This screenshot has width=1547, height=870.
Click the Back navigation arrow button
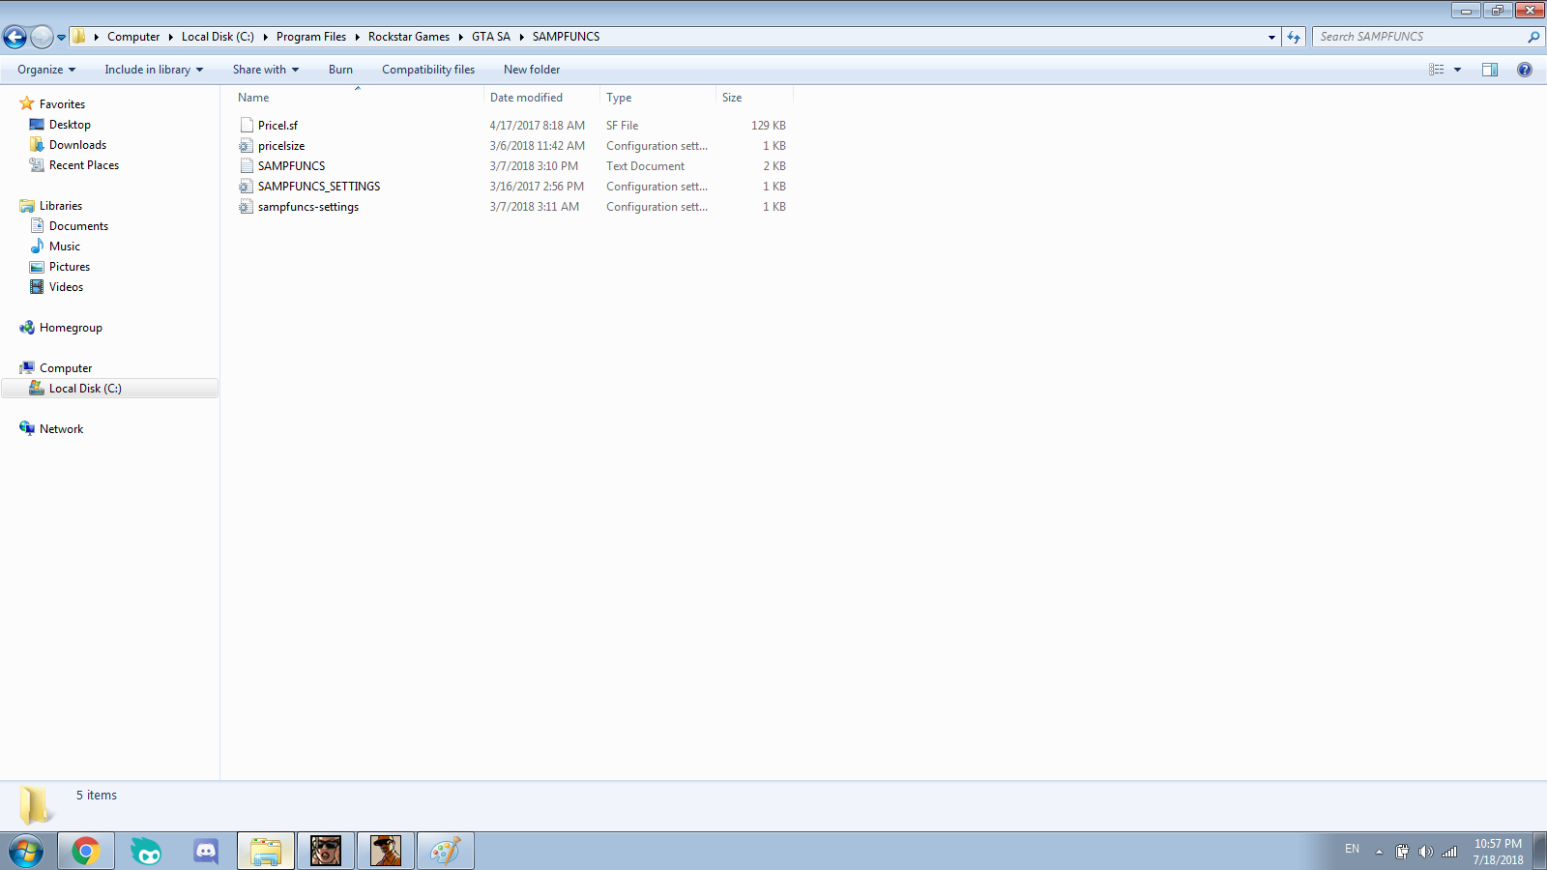point(15,37)
